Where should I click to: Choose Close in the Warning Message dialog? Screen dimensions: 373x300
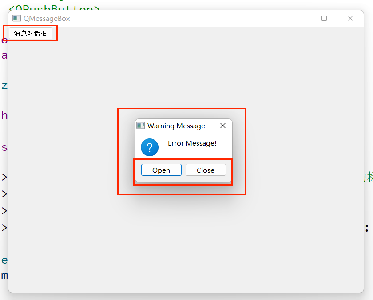click(206, 170)
